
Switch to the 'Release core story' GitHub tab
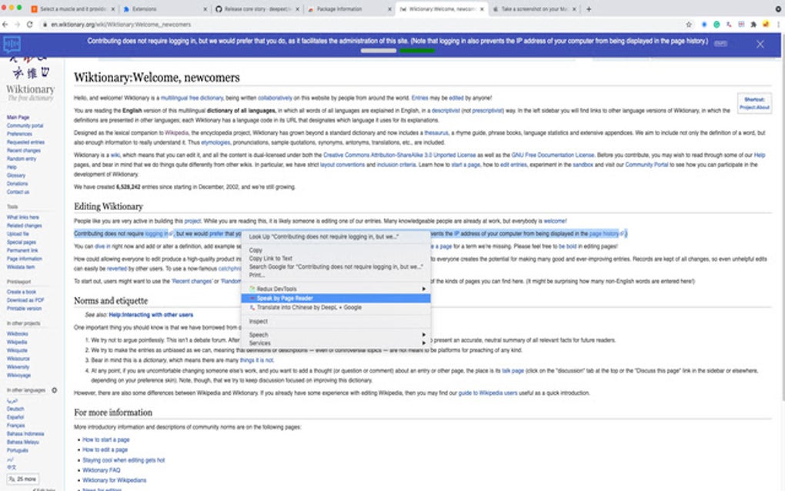[257, 9]
